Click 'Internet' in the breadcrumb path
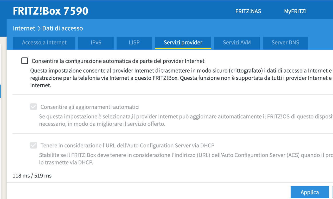Viewport: 333px width, 199px height. 24,28
